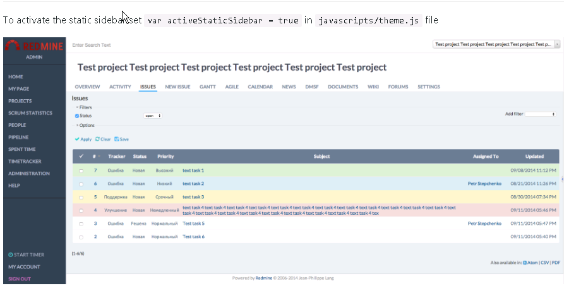This screenshot has width=569, height=288.
Task: Click the Start Timer clock icon
Action: (10, 255)
